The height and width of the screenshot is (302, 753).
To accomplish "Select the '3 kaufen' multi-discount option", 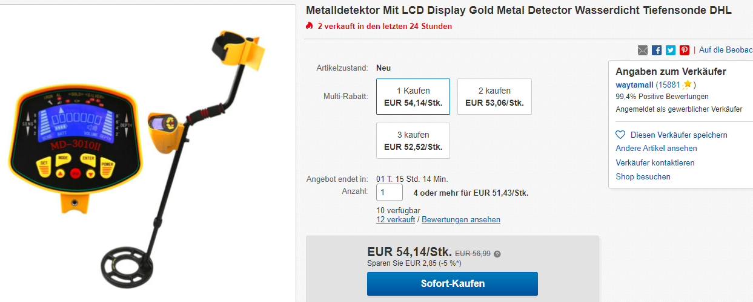I will [x=413, y=141].
